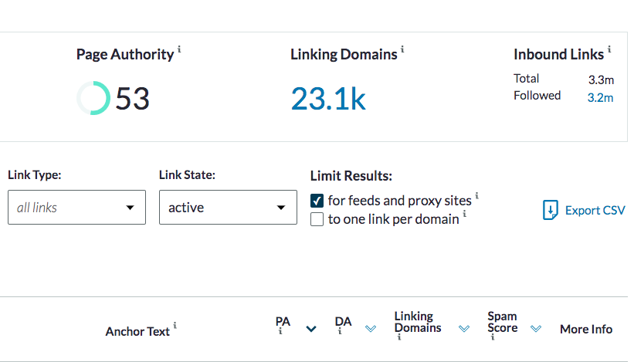The width and height of the screenshot is (634, 362).
Task: Open the Link State dropdown
Action: (x=228, y=207)
